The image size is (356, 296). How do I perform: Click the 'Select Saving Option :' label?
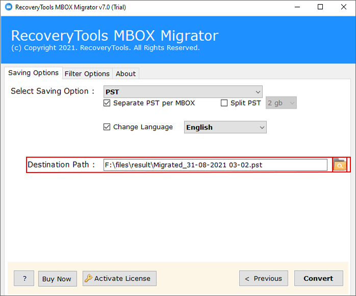[53, 91]
